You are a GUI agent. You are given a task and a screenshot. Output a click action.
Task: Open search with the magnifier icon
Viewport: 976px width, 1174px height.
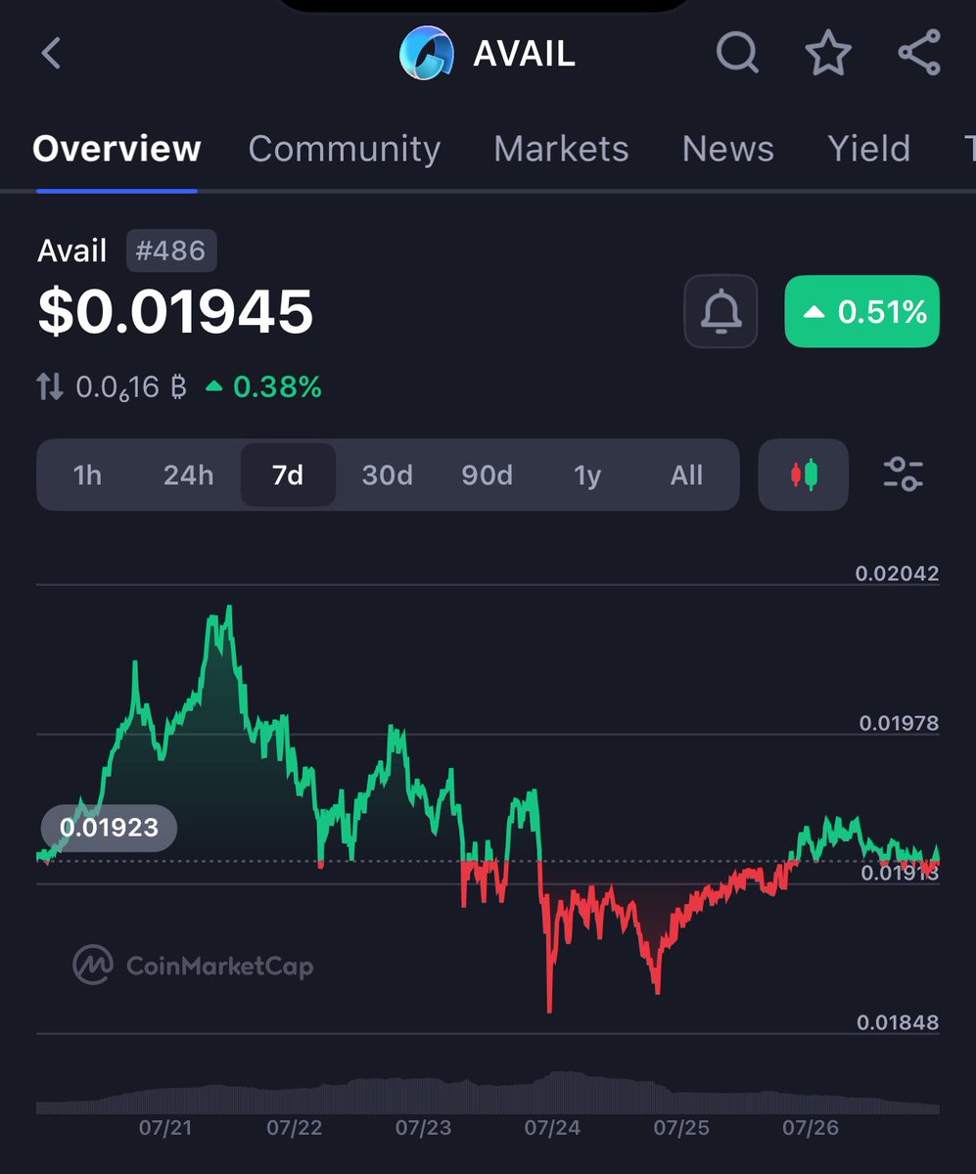pyautogui.click(x=737, y=53)
